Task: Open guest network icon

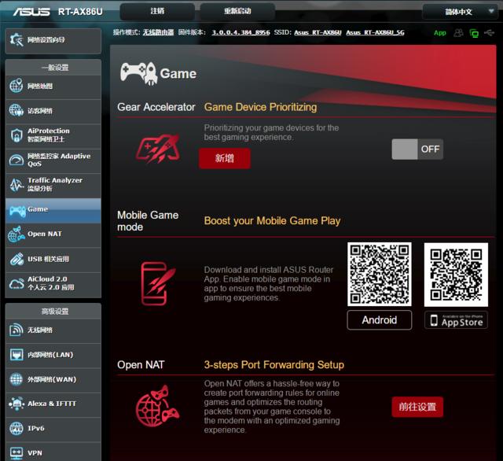Action: [x=16, y=111]
